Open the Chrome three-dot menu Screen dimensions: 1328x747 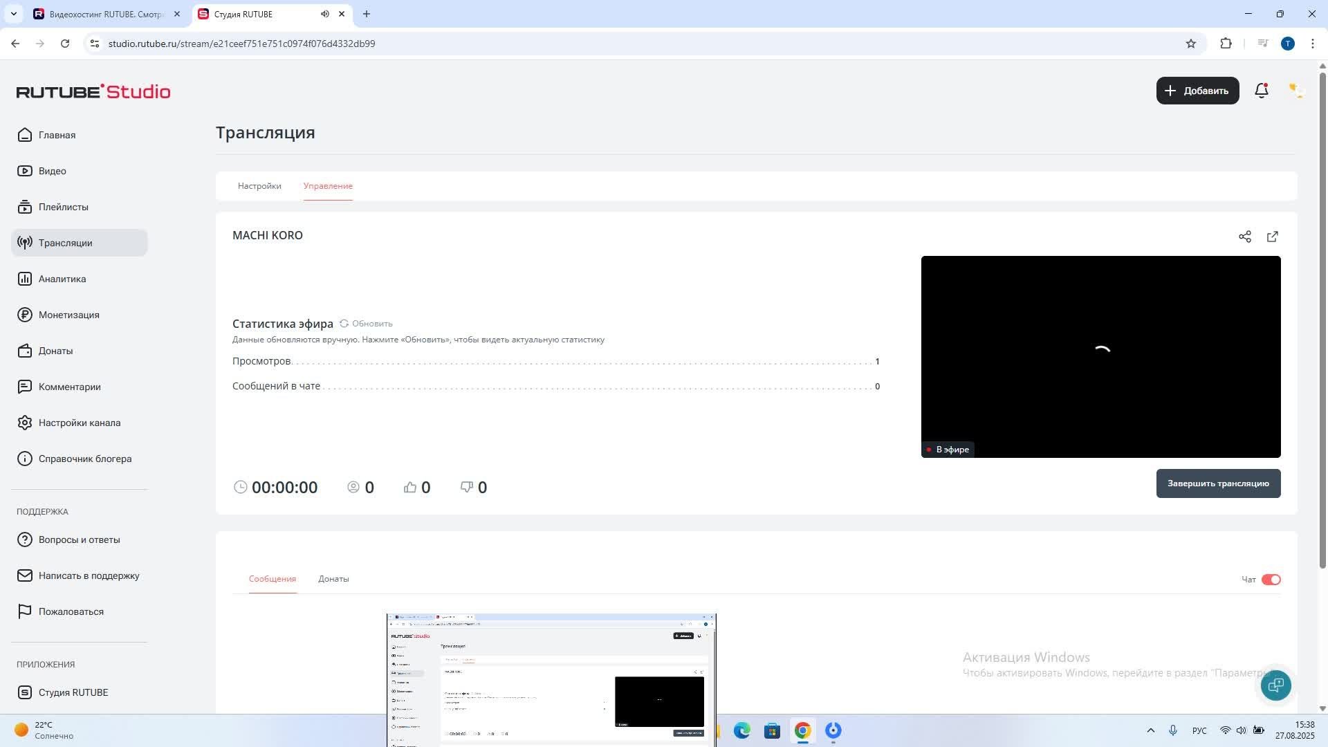[1312, 44]
